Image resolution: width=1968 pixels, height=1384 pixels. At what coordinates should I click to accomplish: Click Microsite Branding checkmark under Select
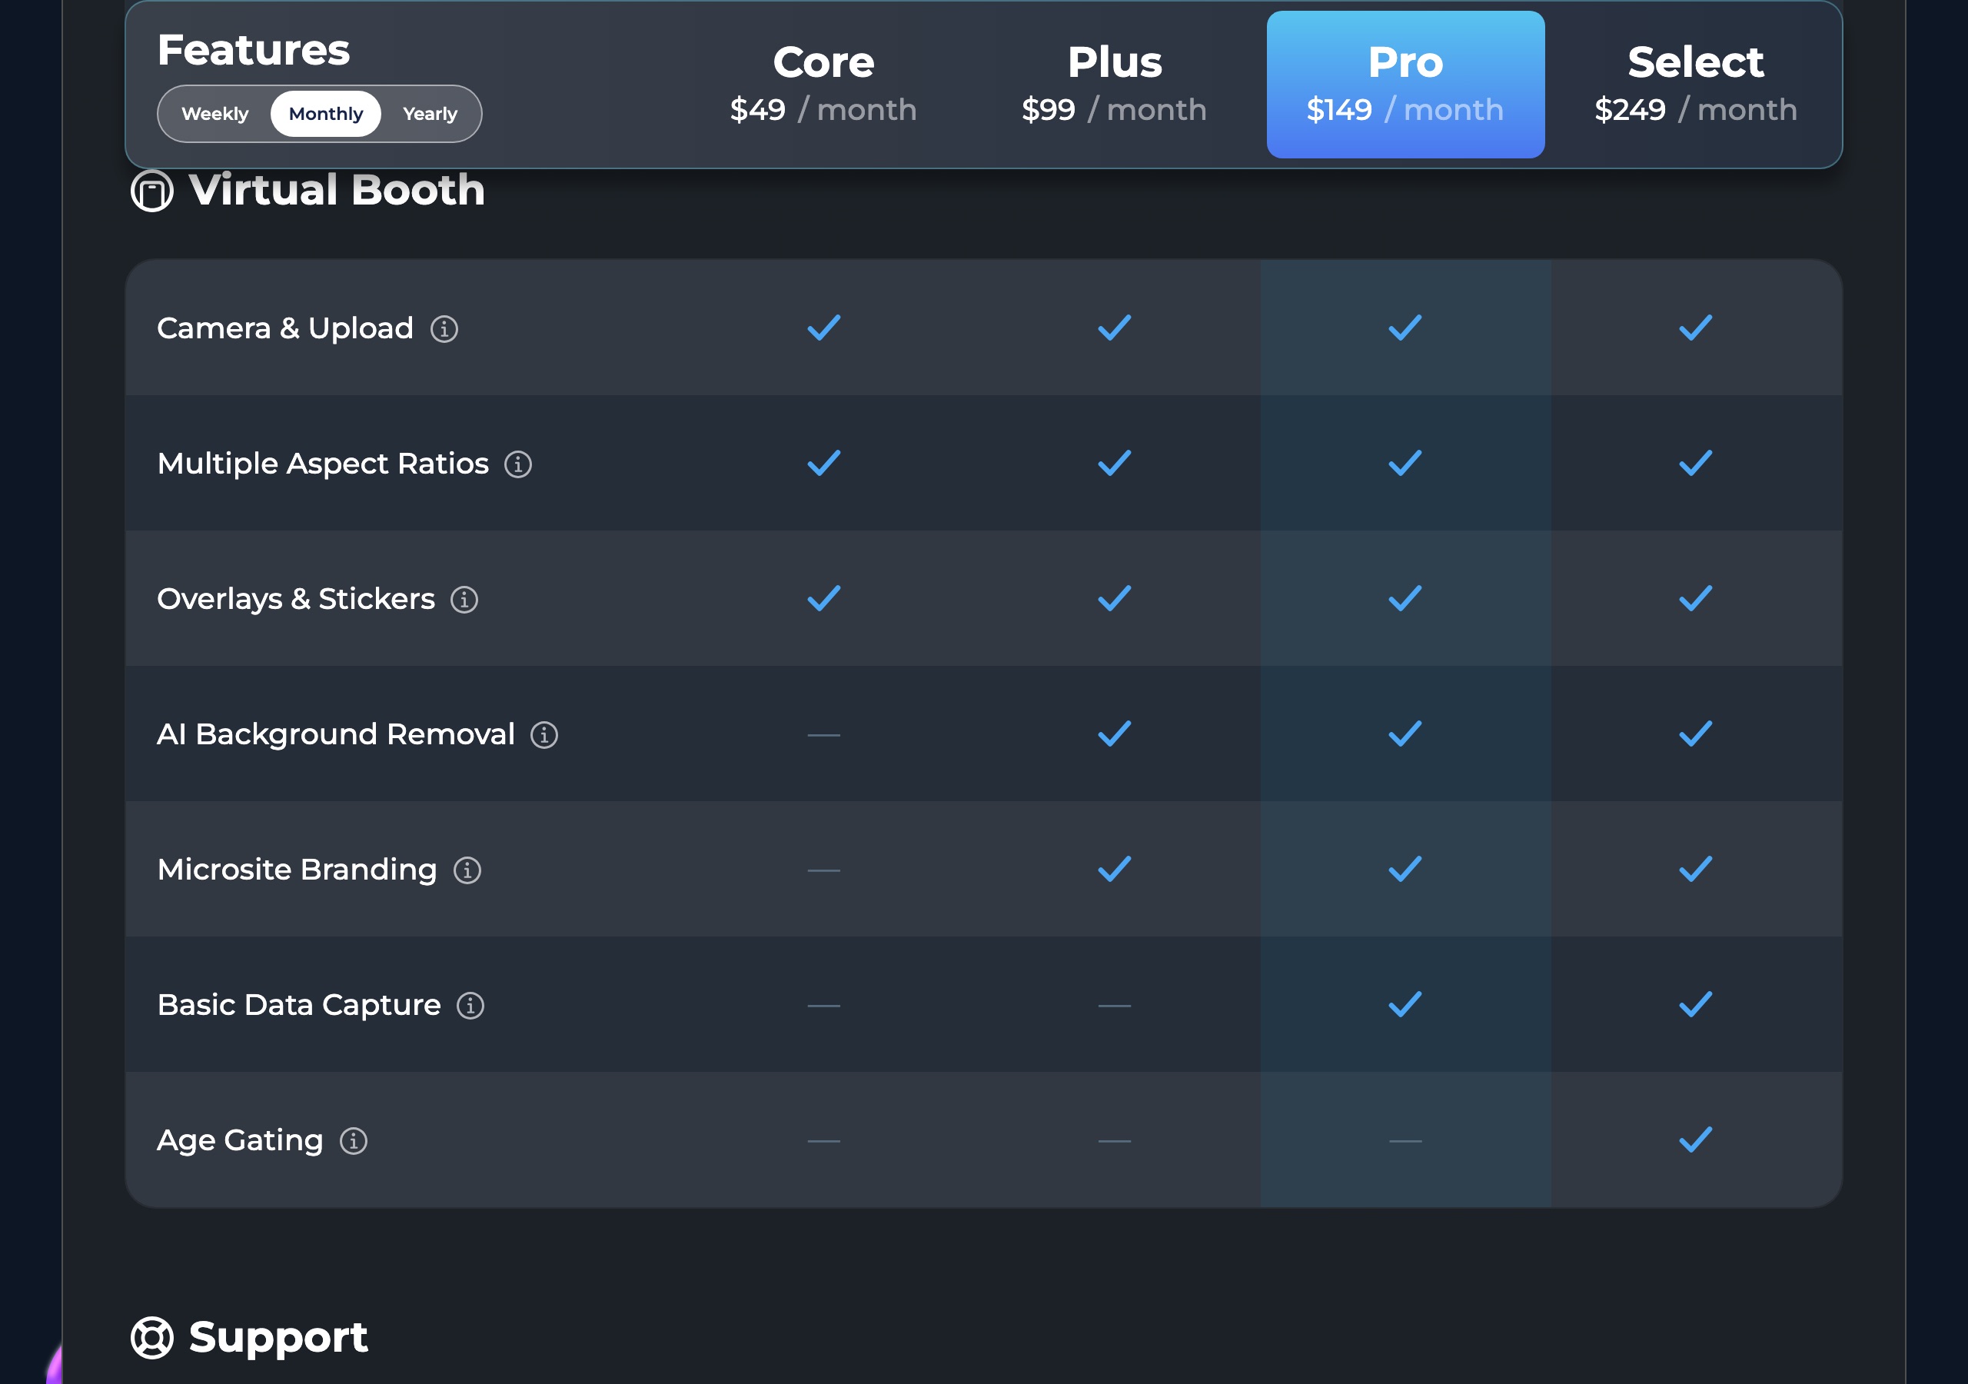pos(1695,870)
